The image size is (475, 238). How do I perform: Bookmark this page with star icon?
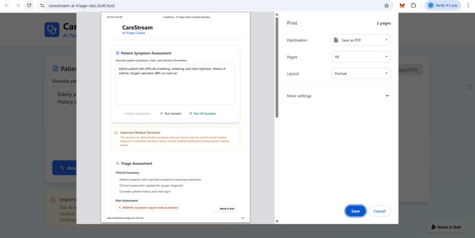pos(387,5)
